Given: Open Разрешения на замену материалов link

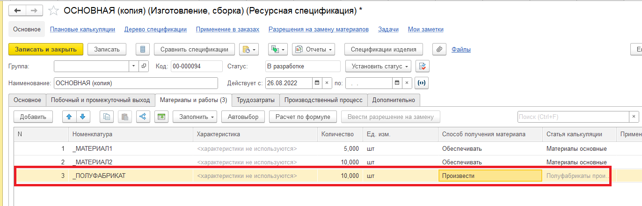Looking at the screenshot, I should (x=319, y=29).
